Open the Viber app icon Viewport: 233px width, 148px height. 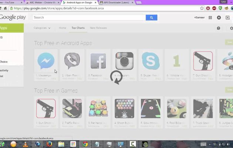[72, 61]
